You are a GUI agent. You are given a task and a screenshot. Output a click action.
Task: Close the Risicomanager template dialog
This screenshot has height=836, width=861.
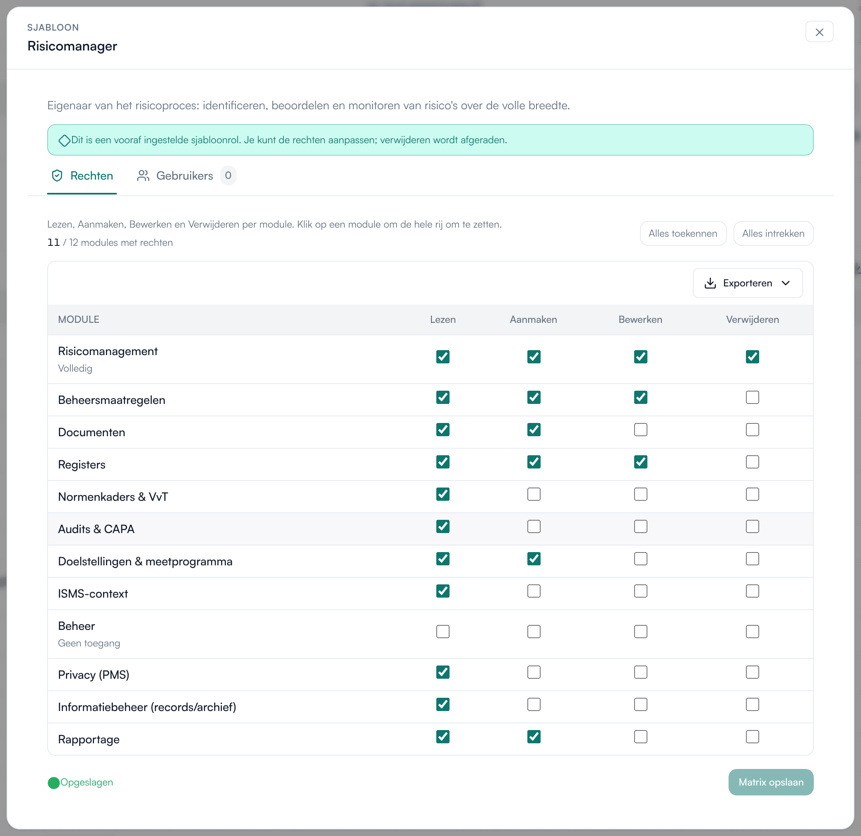click(x=819, y=31)
